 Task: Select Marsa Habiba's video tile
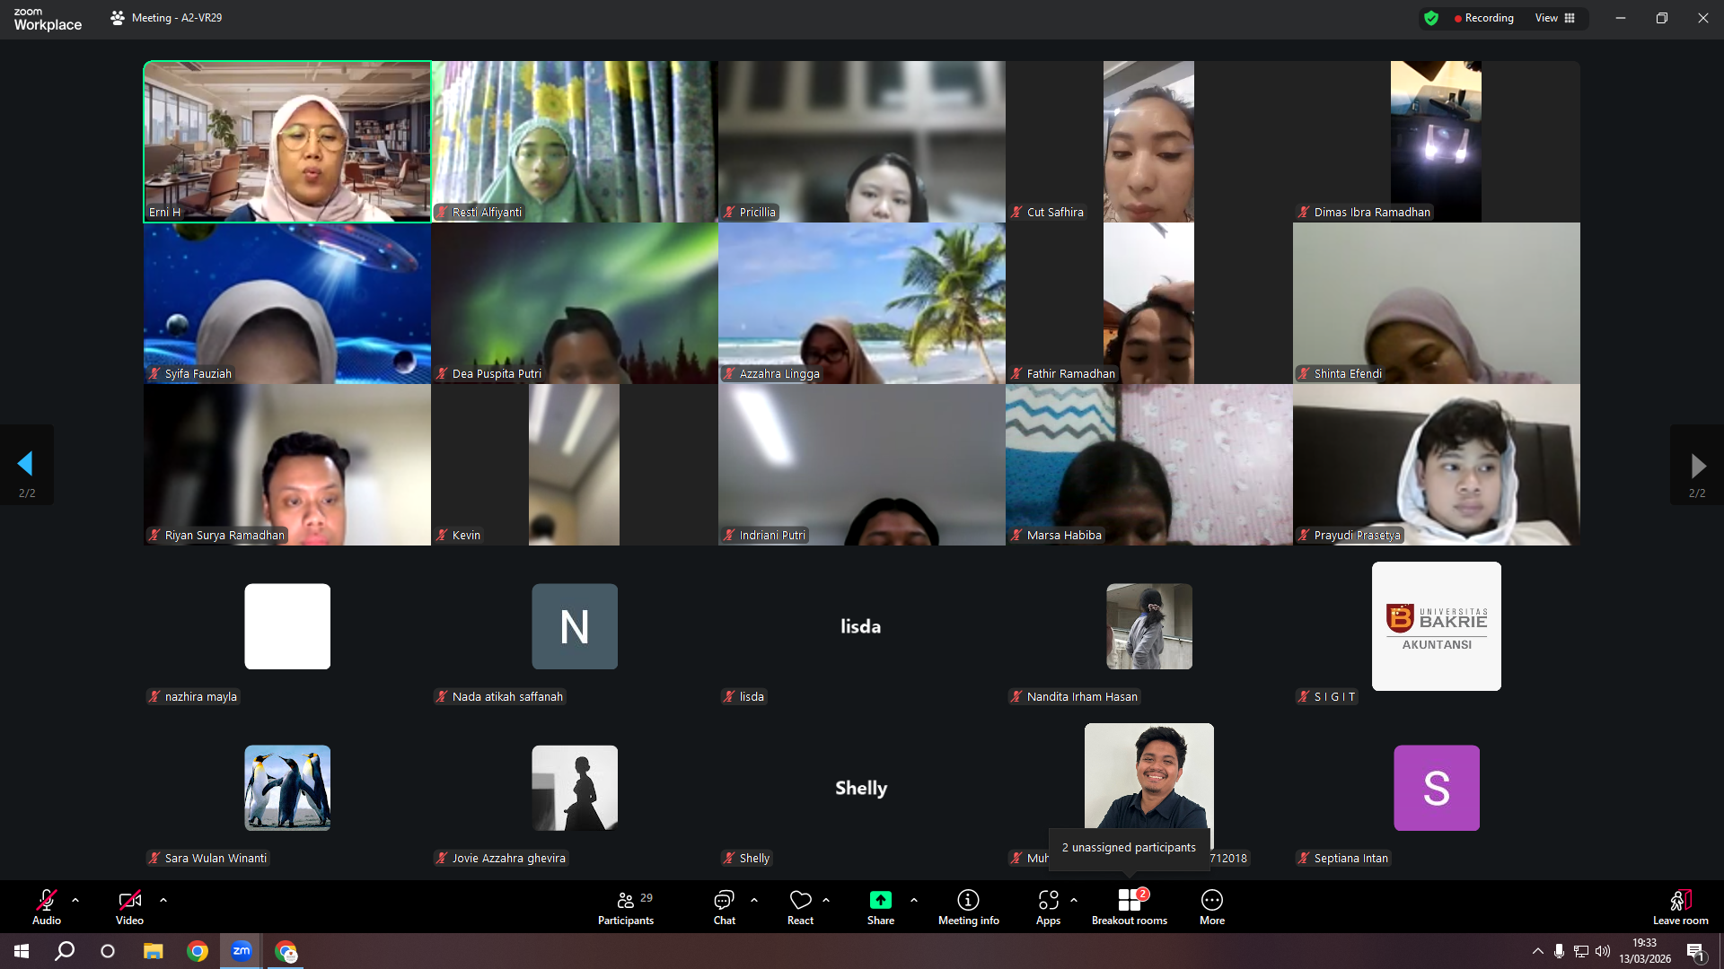[x=1149, y=465]
